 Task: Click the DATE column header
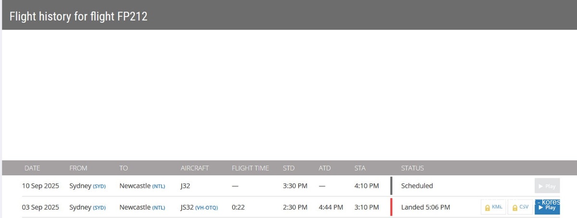coord(32,168)
